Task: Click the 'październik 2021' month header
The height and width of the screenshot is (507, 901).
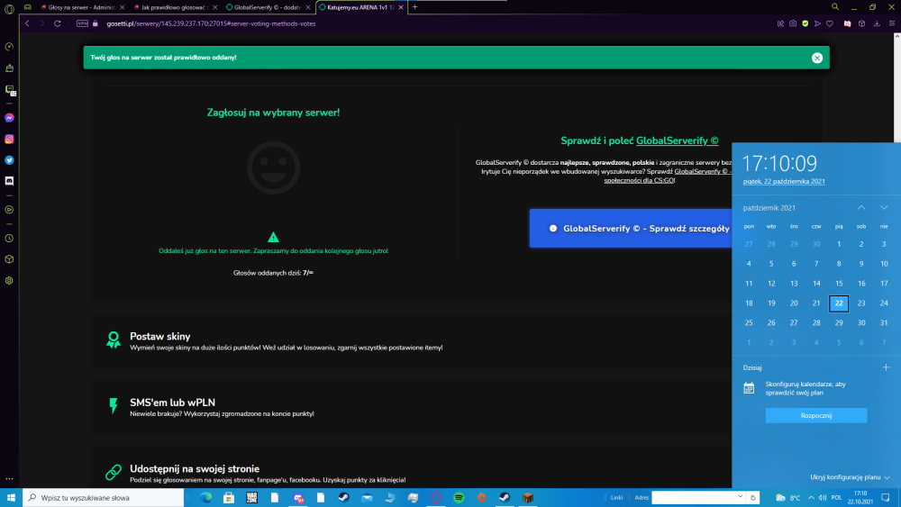Action: (x=769, y=208)
